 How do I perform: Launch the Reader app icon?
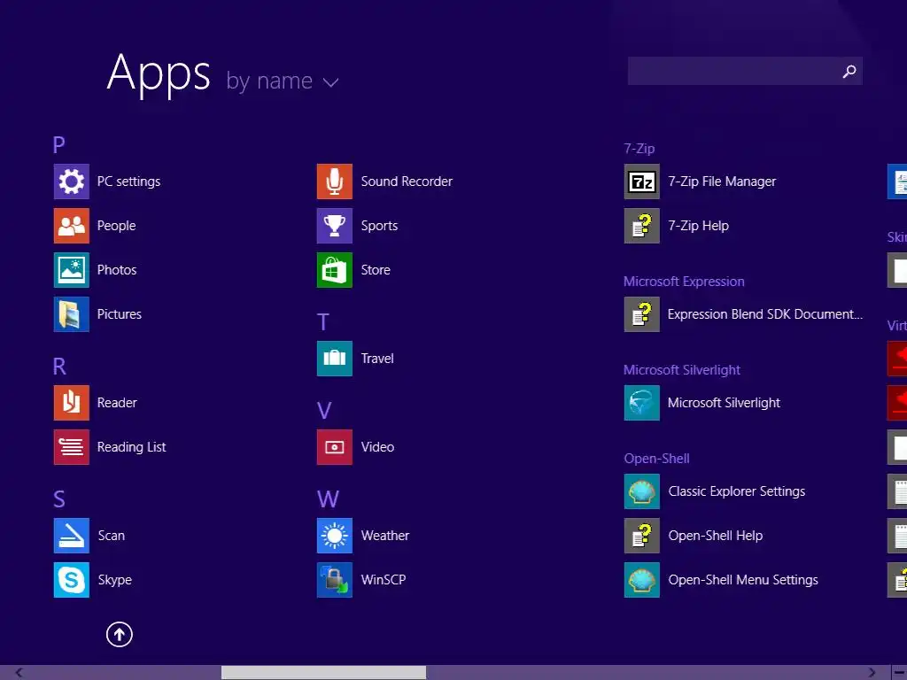[x=71, y=403]
